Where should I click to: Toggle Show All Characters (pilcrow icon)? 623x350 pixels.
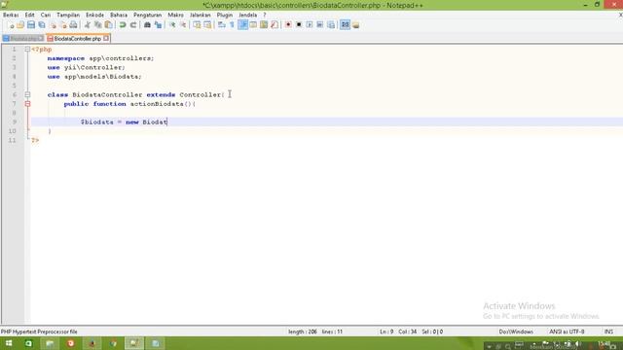(x=232, y=25)
